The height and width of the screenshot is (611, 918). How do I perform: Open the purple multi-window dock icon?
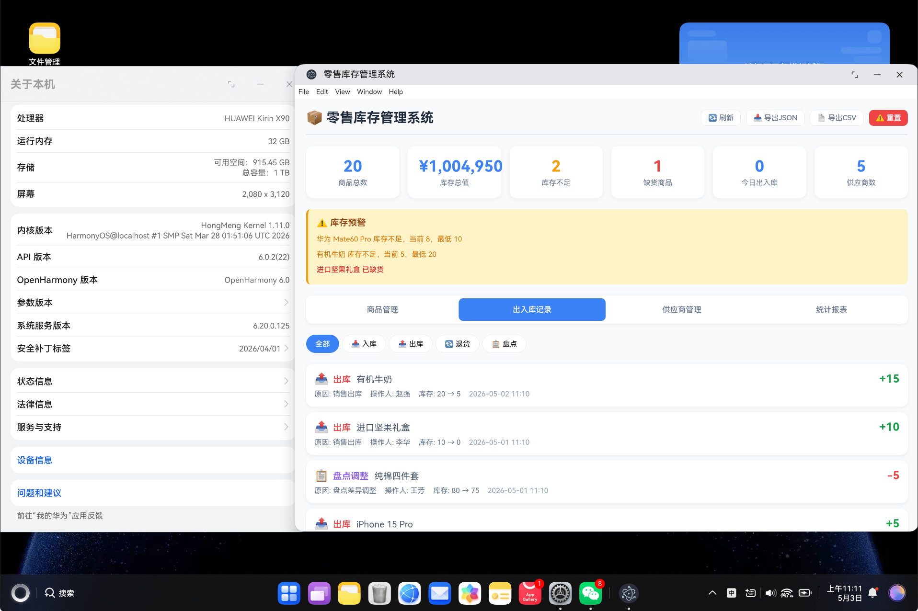(x=319, y=594)
